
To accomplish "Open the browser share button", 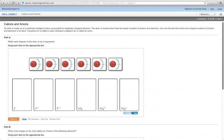I will coord(13,3).
